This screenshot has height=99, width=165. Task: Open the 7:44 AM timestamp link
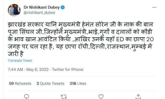tap(15, 70)
